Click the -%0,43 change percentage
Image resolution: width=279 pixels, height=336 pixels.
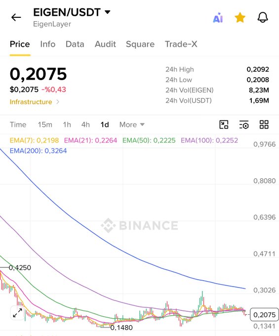(x=54, y=89)
